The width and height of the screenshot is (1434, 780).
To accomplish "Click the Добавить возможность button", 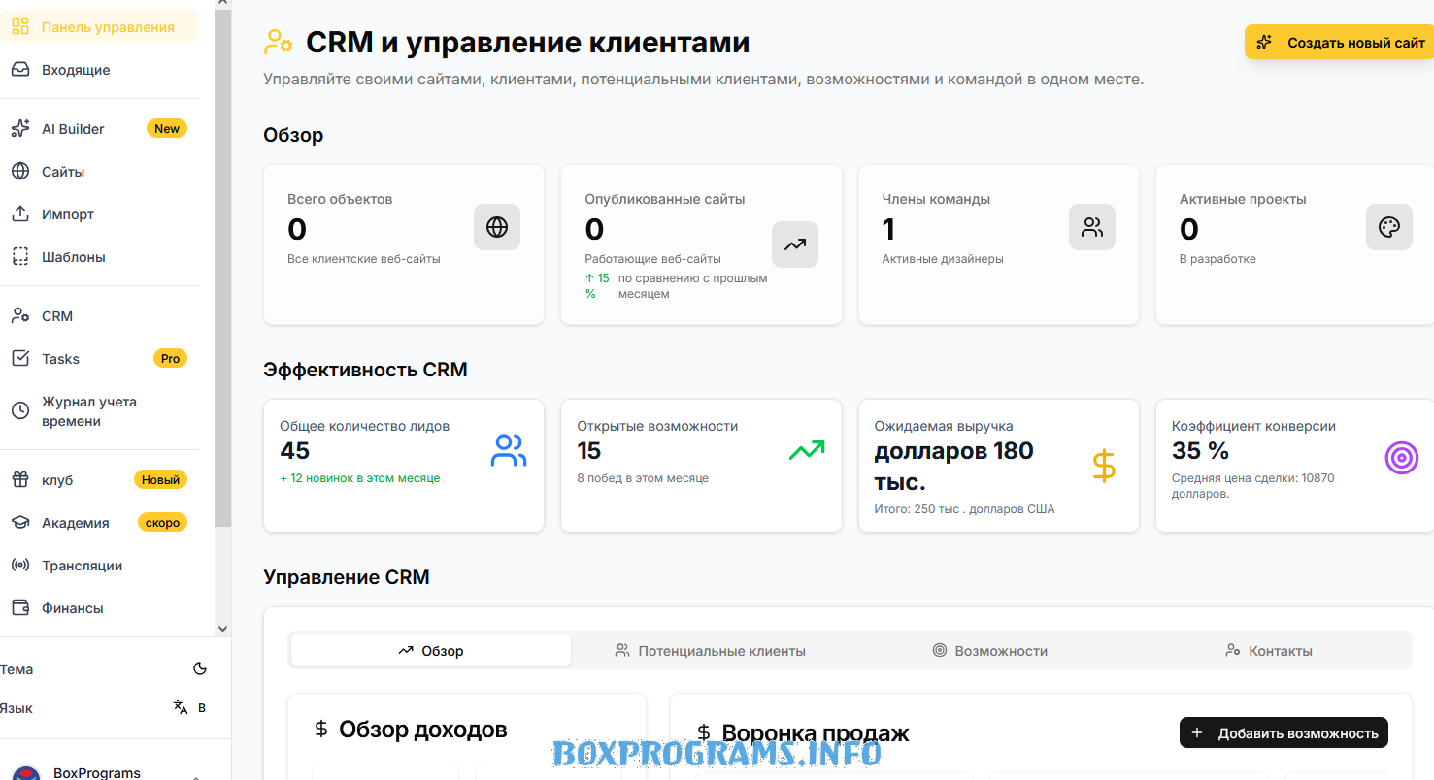I will (x=1284, y=733).
